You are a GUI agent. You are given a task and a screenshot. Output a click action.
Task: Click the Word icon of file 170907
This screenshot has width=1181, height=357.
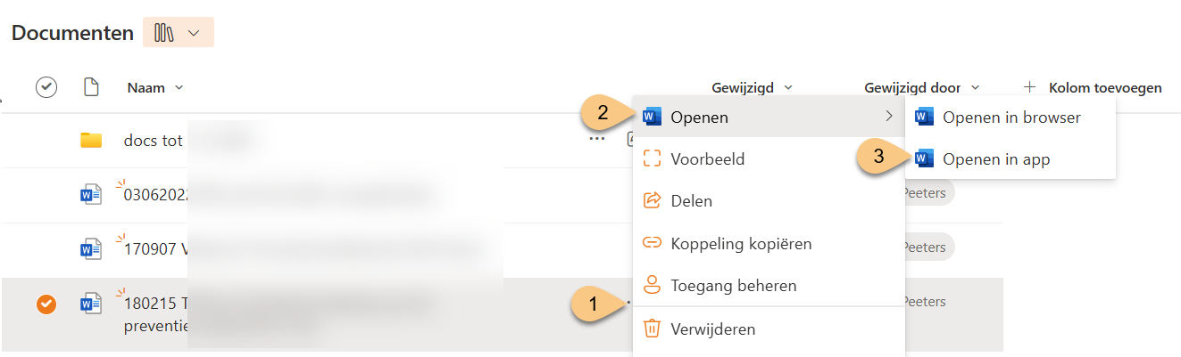(x=90, y=249)
